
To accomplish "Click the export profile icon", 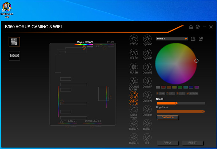I will tap(201, 39).
